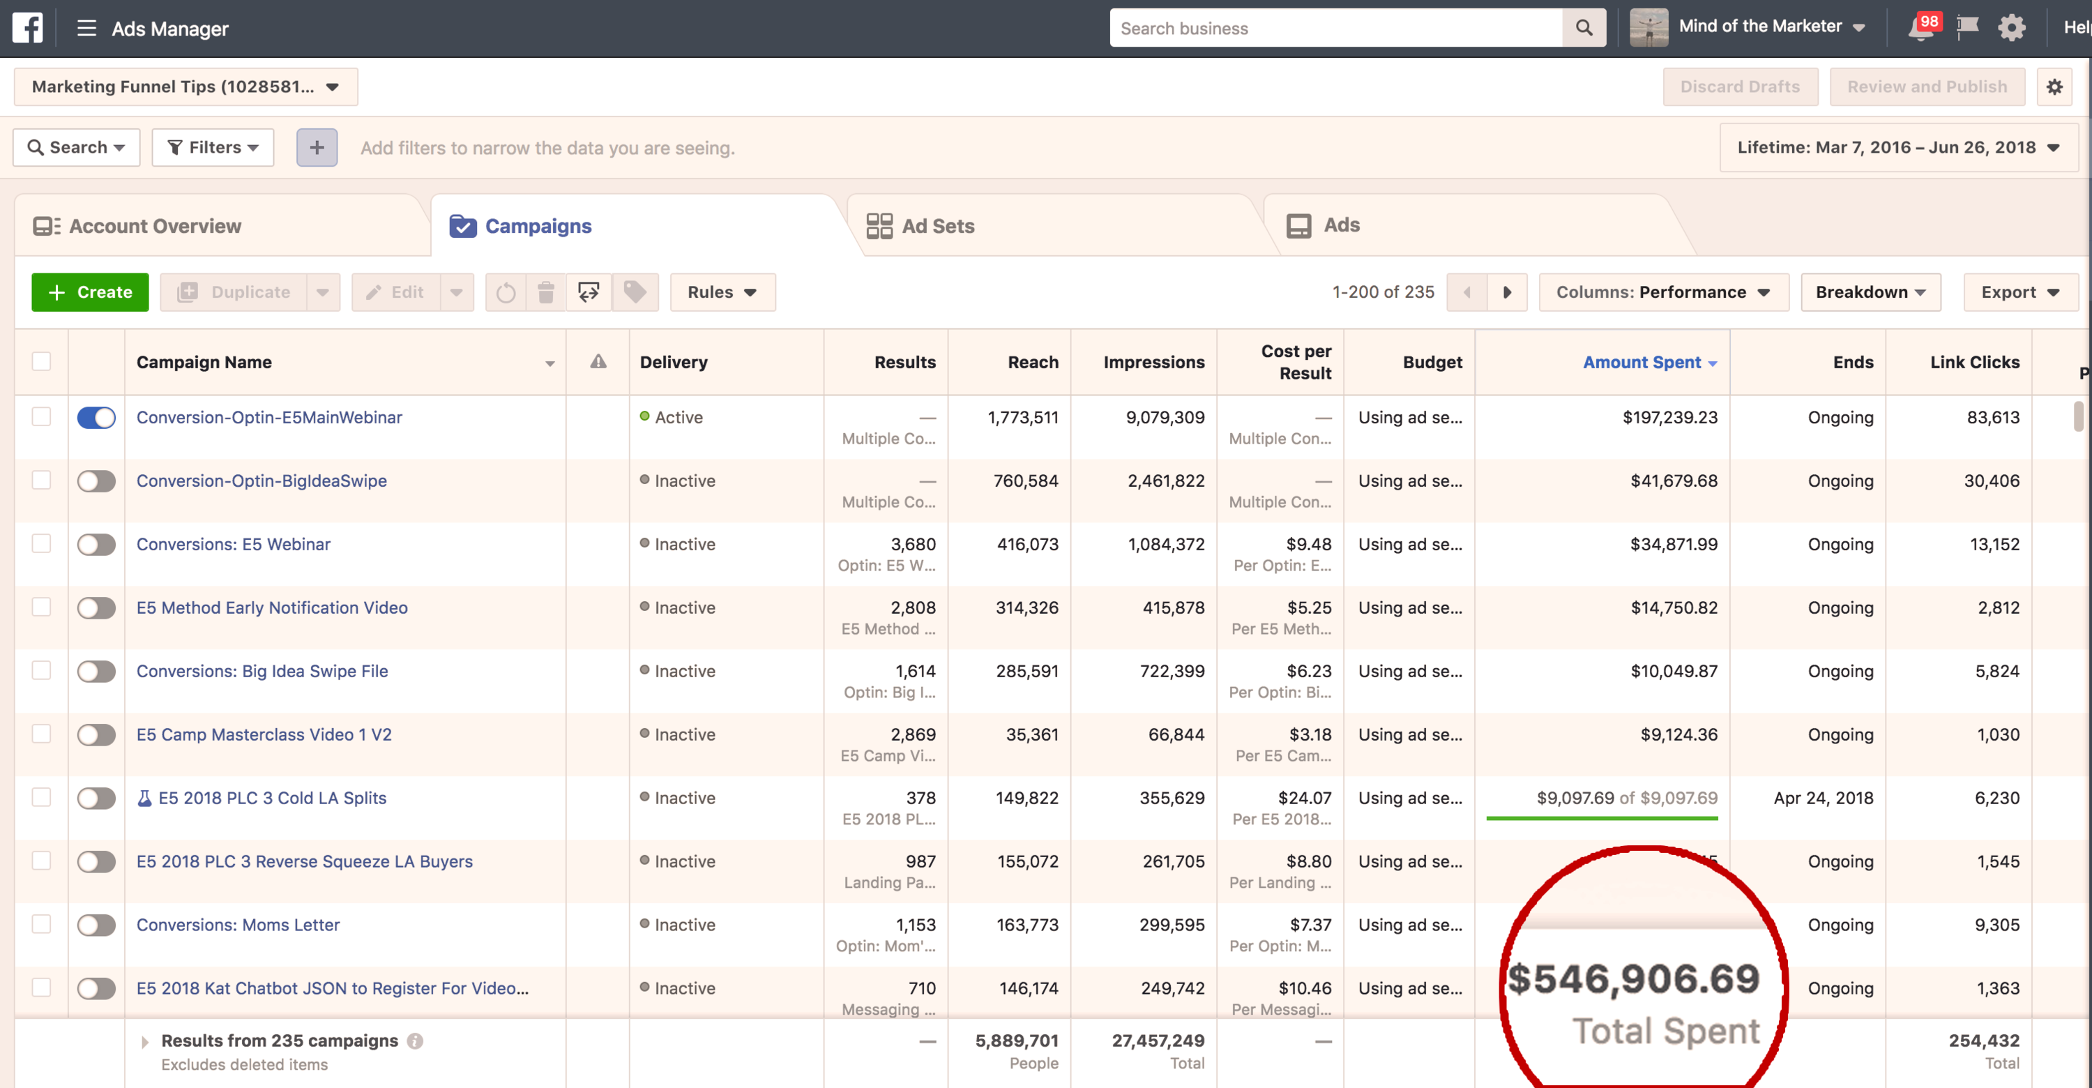The image size is (2092, 1088).
Task: Click the split test flask icon on E5 2018 PLC 3 Cold
Action: (x=144, y=798)
